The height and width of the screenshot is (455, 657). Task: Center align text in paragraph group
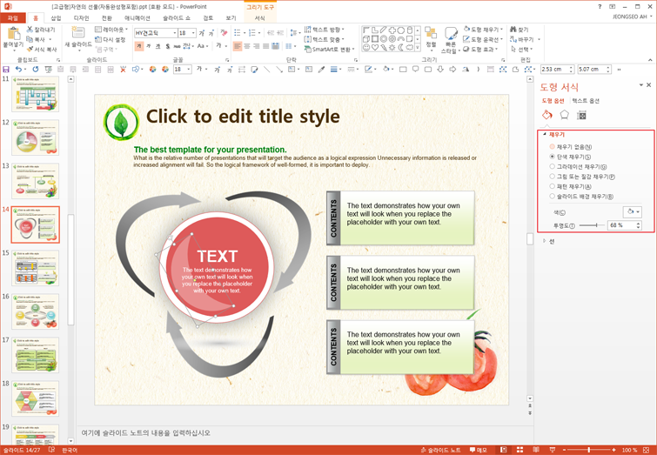coord(247,46)
